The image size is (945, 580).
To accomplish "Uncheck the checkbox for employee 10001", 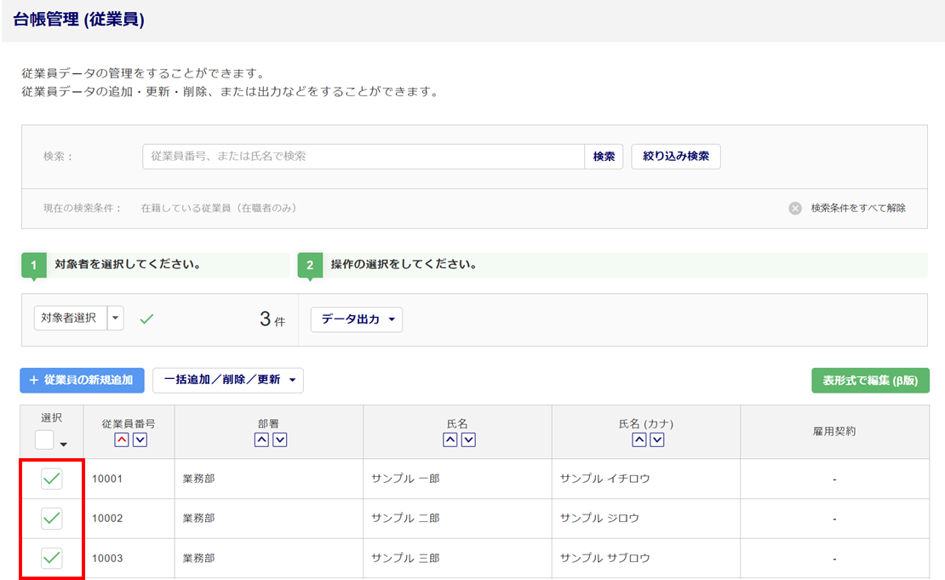I will pos(52,479).
